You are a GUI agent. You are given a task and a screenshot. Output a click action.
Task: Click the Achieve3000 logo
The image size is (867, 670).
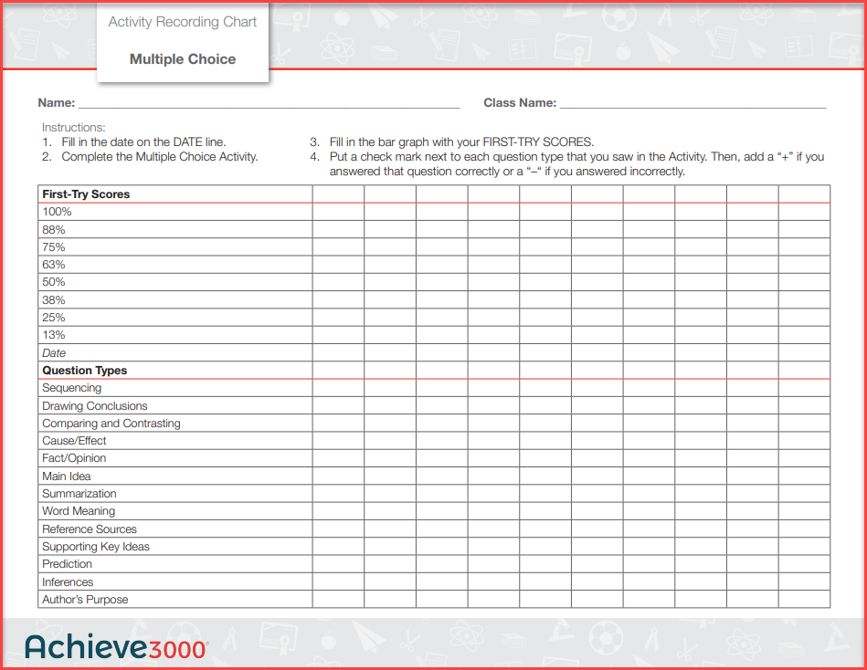[116, 647]
